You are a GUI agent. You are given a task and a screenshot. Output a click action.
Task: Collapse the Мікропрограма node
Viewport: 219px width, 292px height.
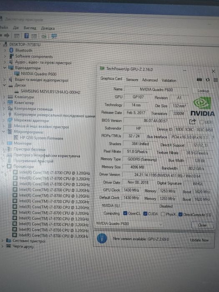coord(3,132)
